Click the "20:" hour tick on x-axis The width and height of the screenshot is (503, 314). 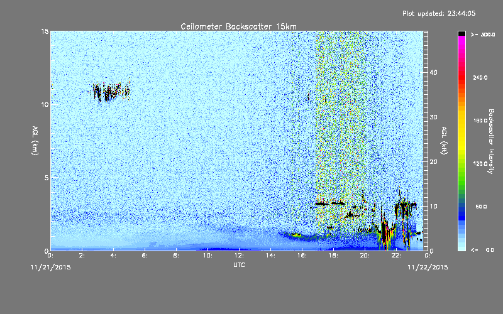[365, 256]
